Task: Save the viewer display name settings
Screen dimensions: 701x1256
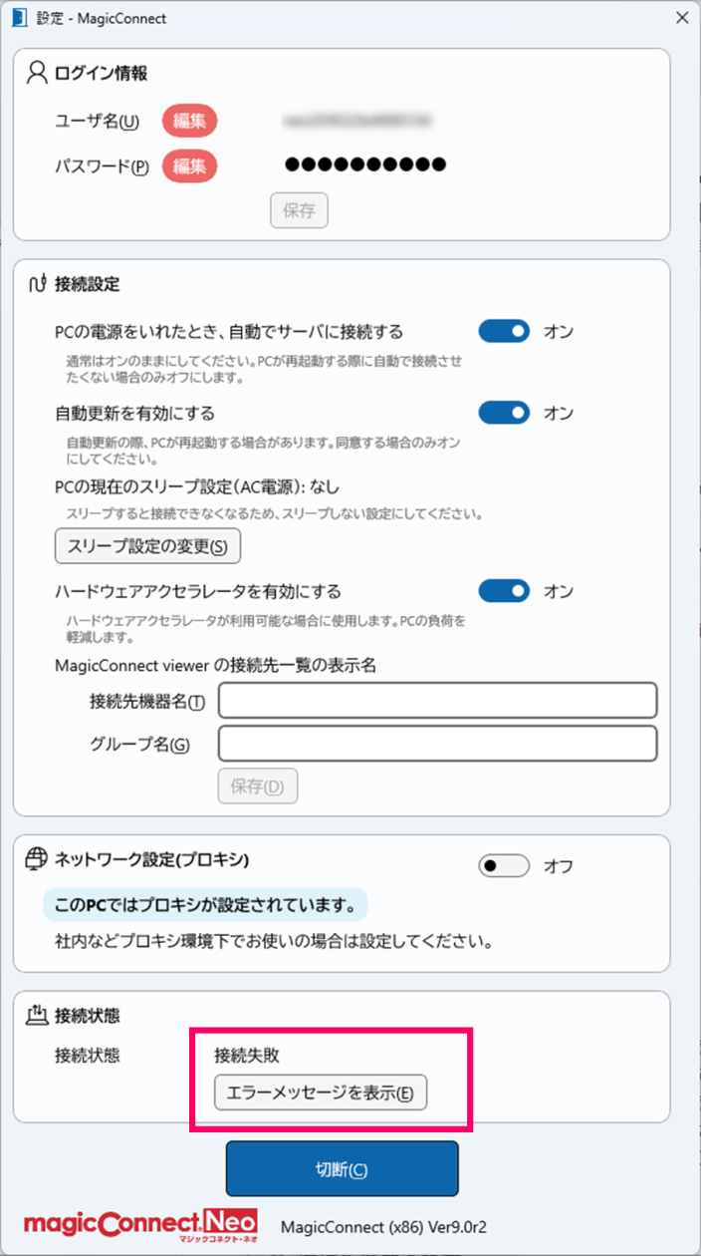Action: [257, 785]
